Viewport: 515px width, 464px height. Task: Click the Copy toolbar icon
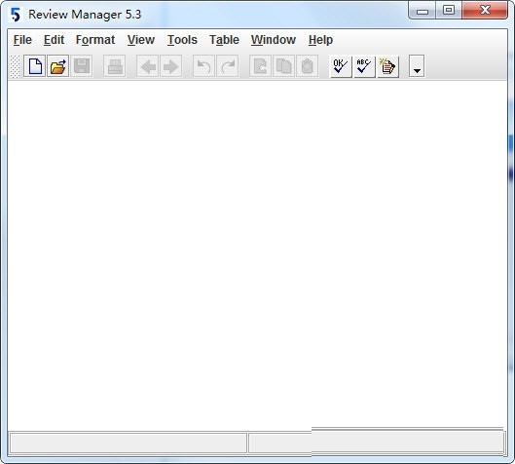pyautogui.click(x=283, y=66)
